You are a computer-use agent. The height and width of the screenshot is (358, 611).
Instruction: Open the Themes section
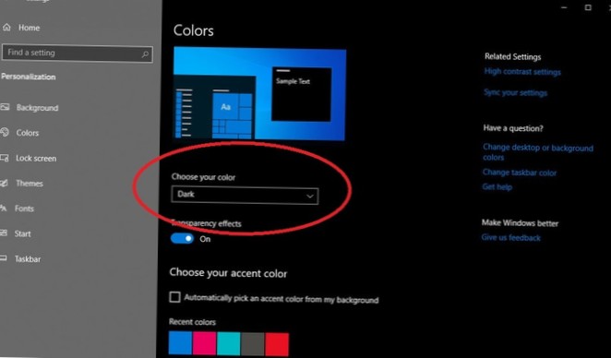pyautogui.click(x=30, y=183)
